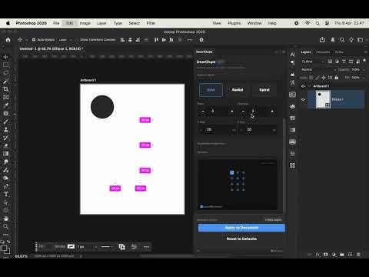369x277 pixels.
Task: Select the Eraser tool
Action: click(x=5, y=145)
